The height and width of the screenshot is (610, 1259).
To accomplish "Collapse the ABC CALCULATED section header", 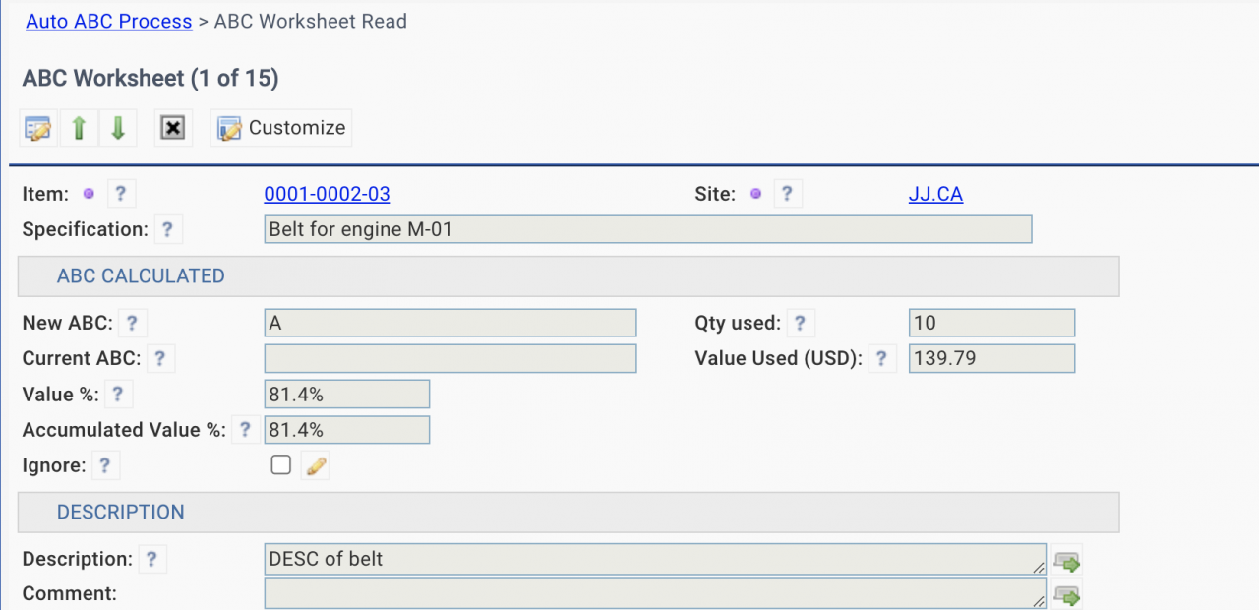I will (x=141, y=276).
